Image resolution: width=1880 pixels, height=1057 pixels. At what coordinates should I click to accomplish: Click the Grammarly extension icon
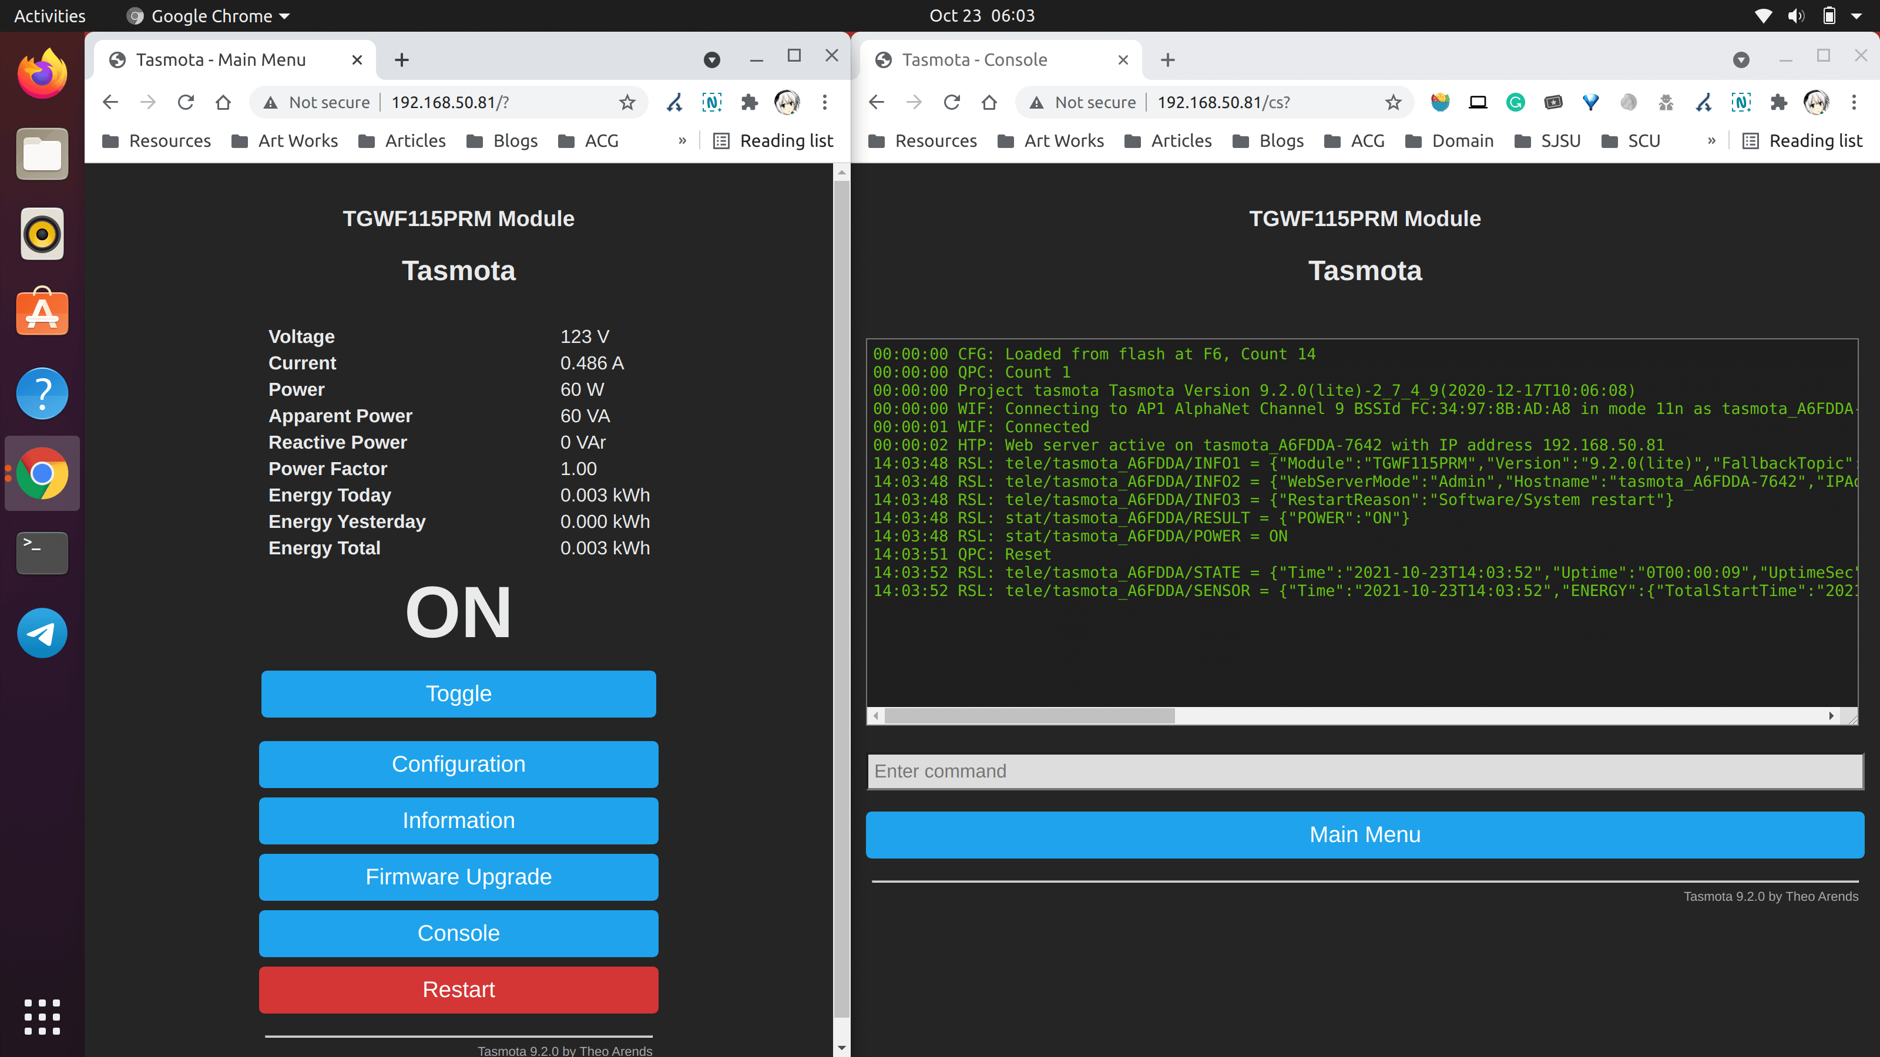pos(1515,102)
